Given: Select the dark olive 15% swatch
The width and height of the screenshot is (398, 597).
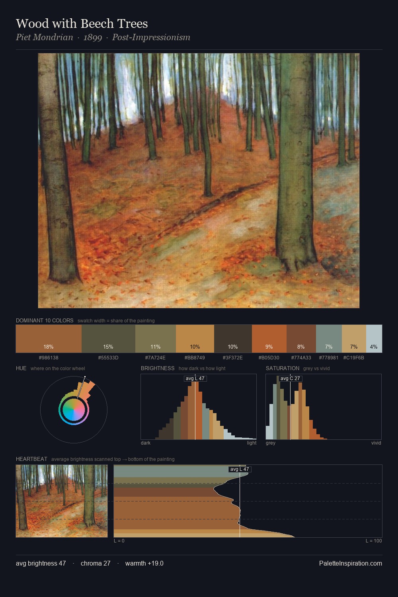Looking at the screenshot, I should coord(108,339).
